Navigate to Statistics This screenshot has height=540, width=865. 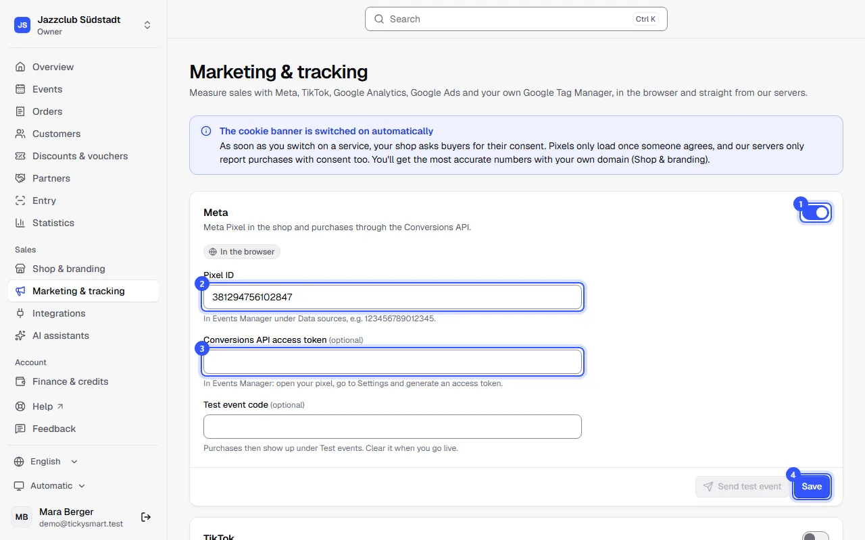coord(84,223)
